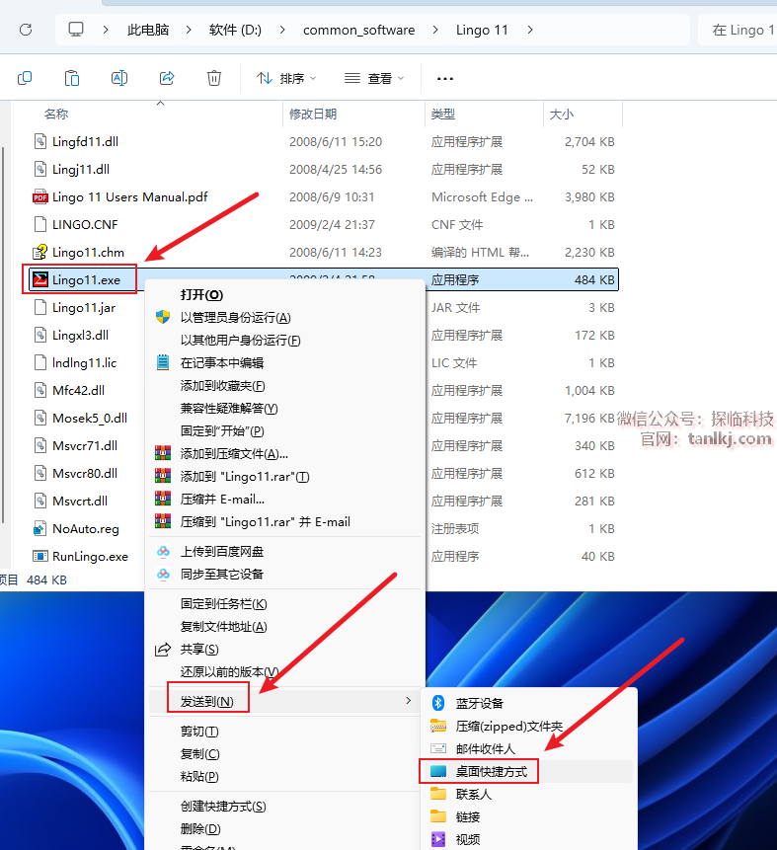Select the Lingo11.exe application icon
The width and height of the screenshot is (777, 850).
pyautogui.click(x=40, y=279)
